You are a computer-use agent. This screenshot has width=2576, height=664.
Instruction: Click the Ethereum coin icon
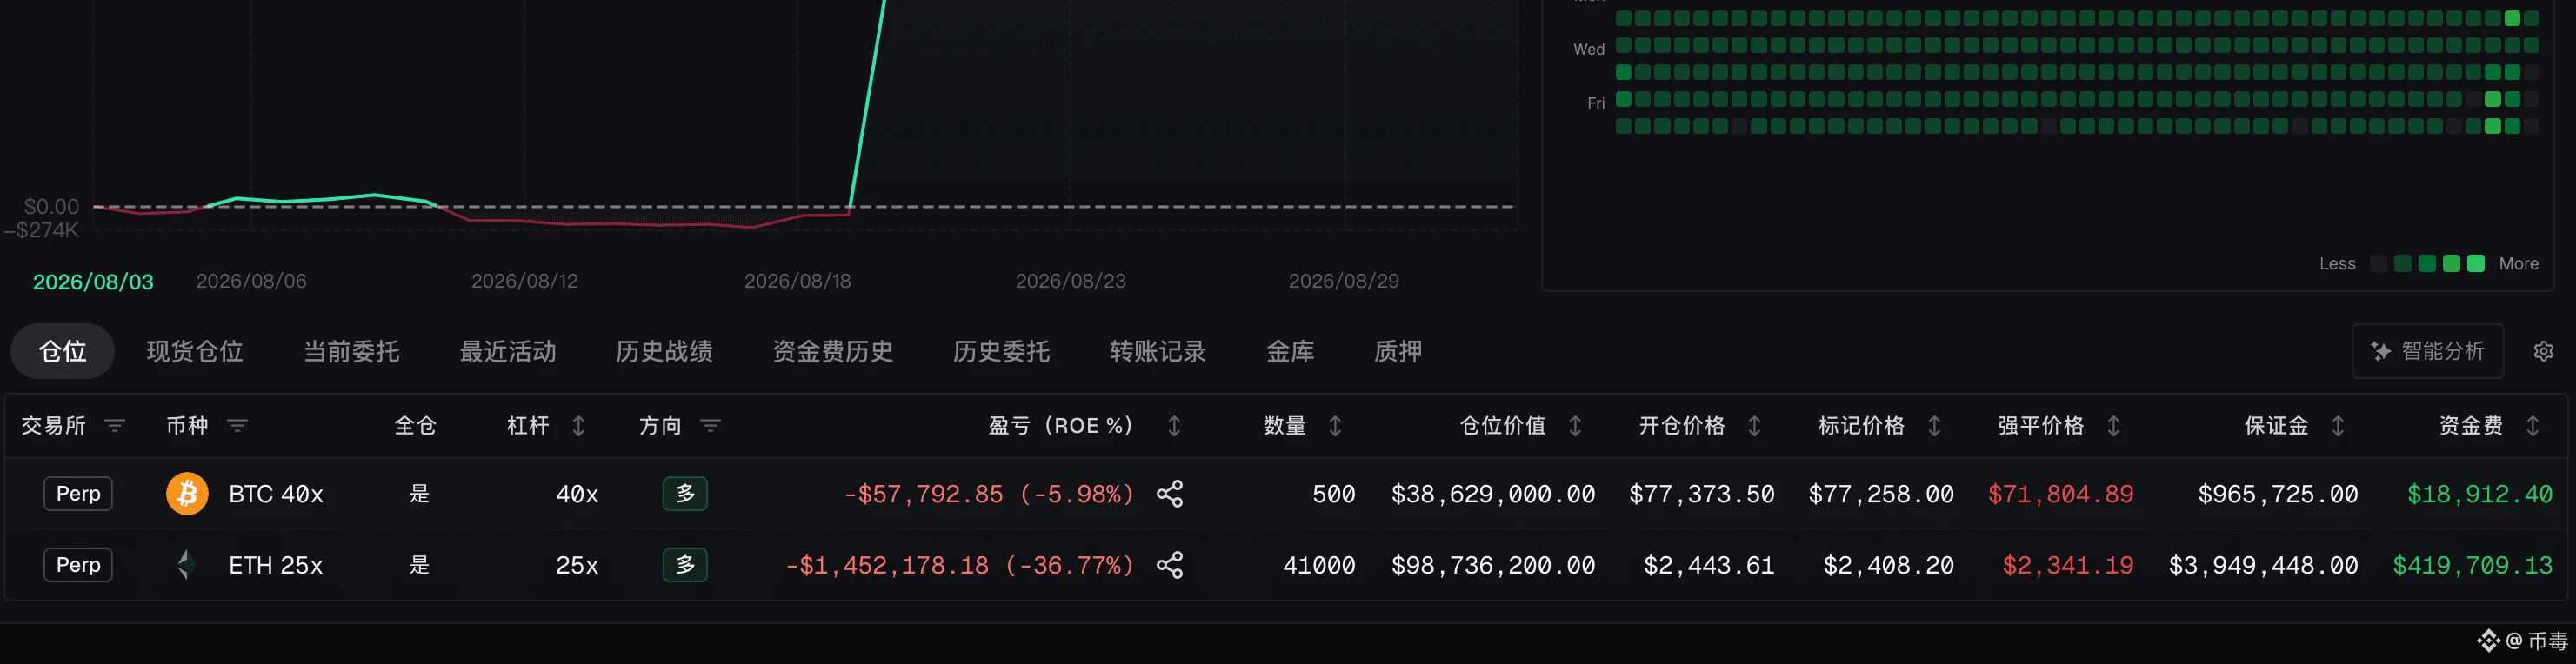tap(187, 565)
